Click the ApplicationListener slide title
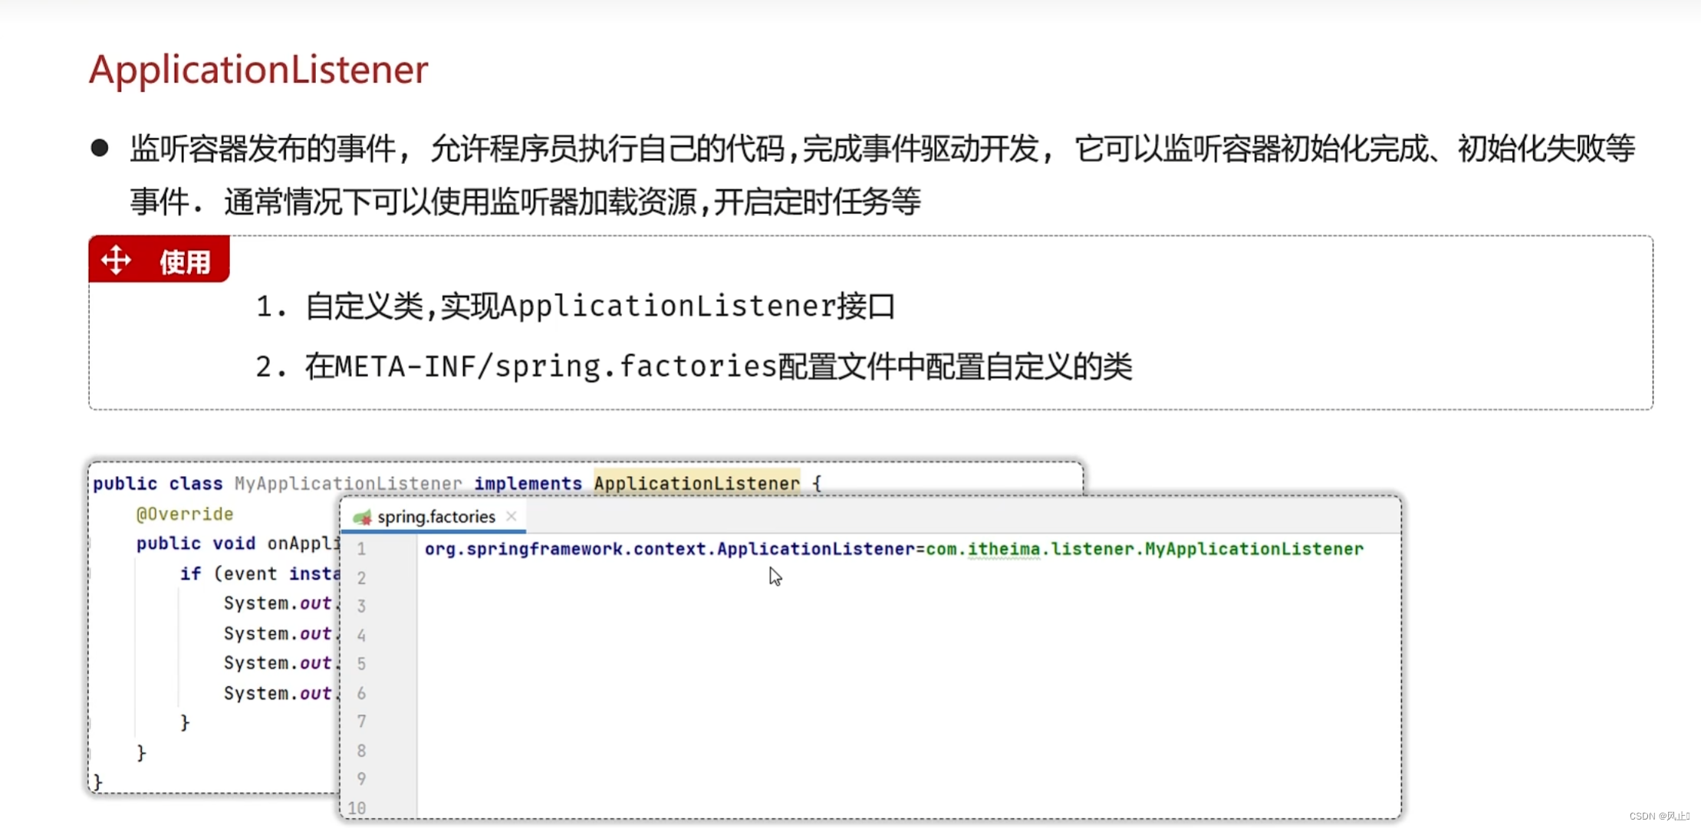 click(x=258, y=70)
